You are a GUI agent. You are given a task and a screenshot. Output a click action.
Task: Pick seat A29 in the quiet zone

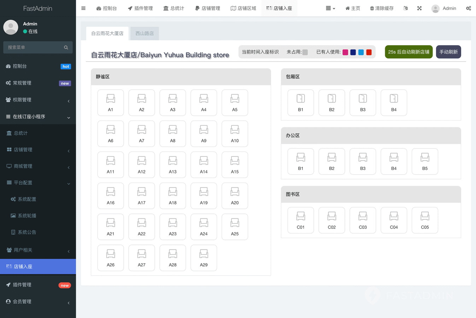click(x=204, y=258)
